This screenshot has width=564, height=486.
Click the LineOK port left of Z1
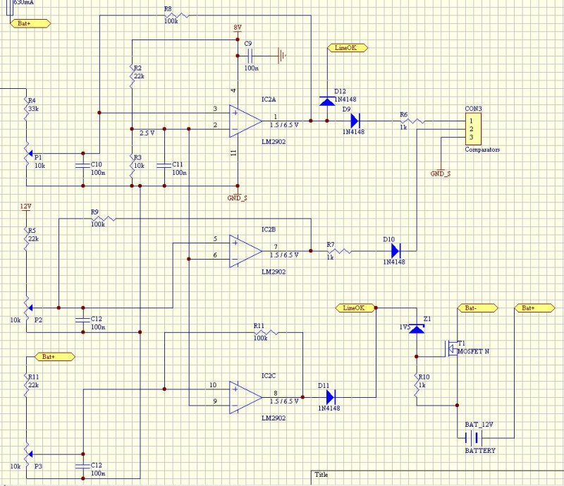pos(356,308)
